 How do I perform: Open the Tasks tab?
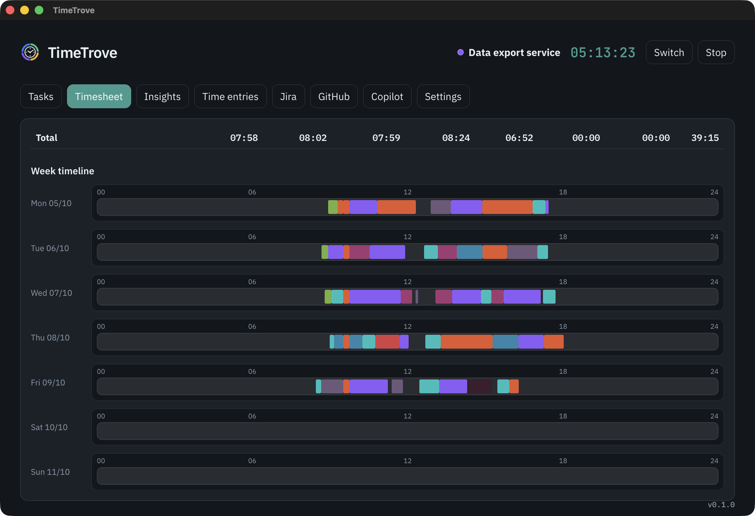(41, 96)
